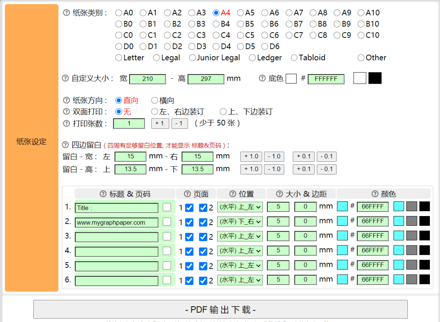Click help icon next to 打印张数
This screenshot has height=322, width=440.
coord(66,124)
